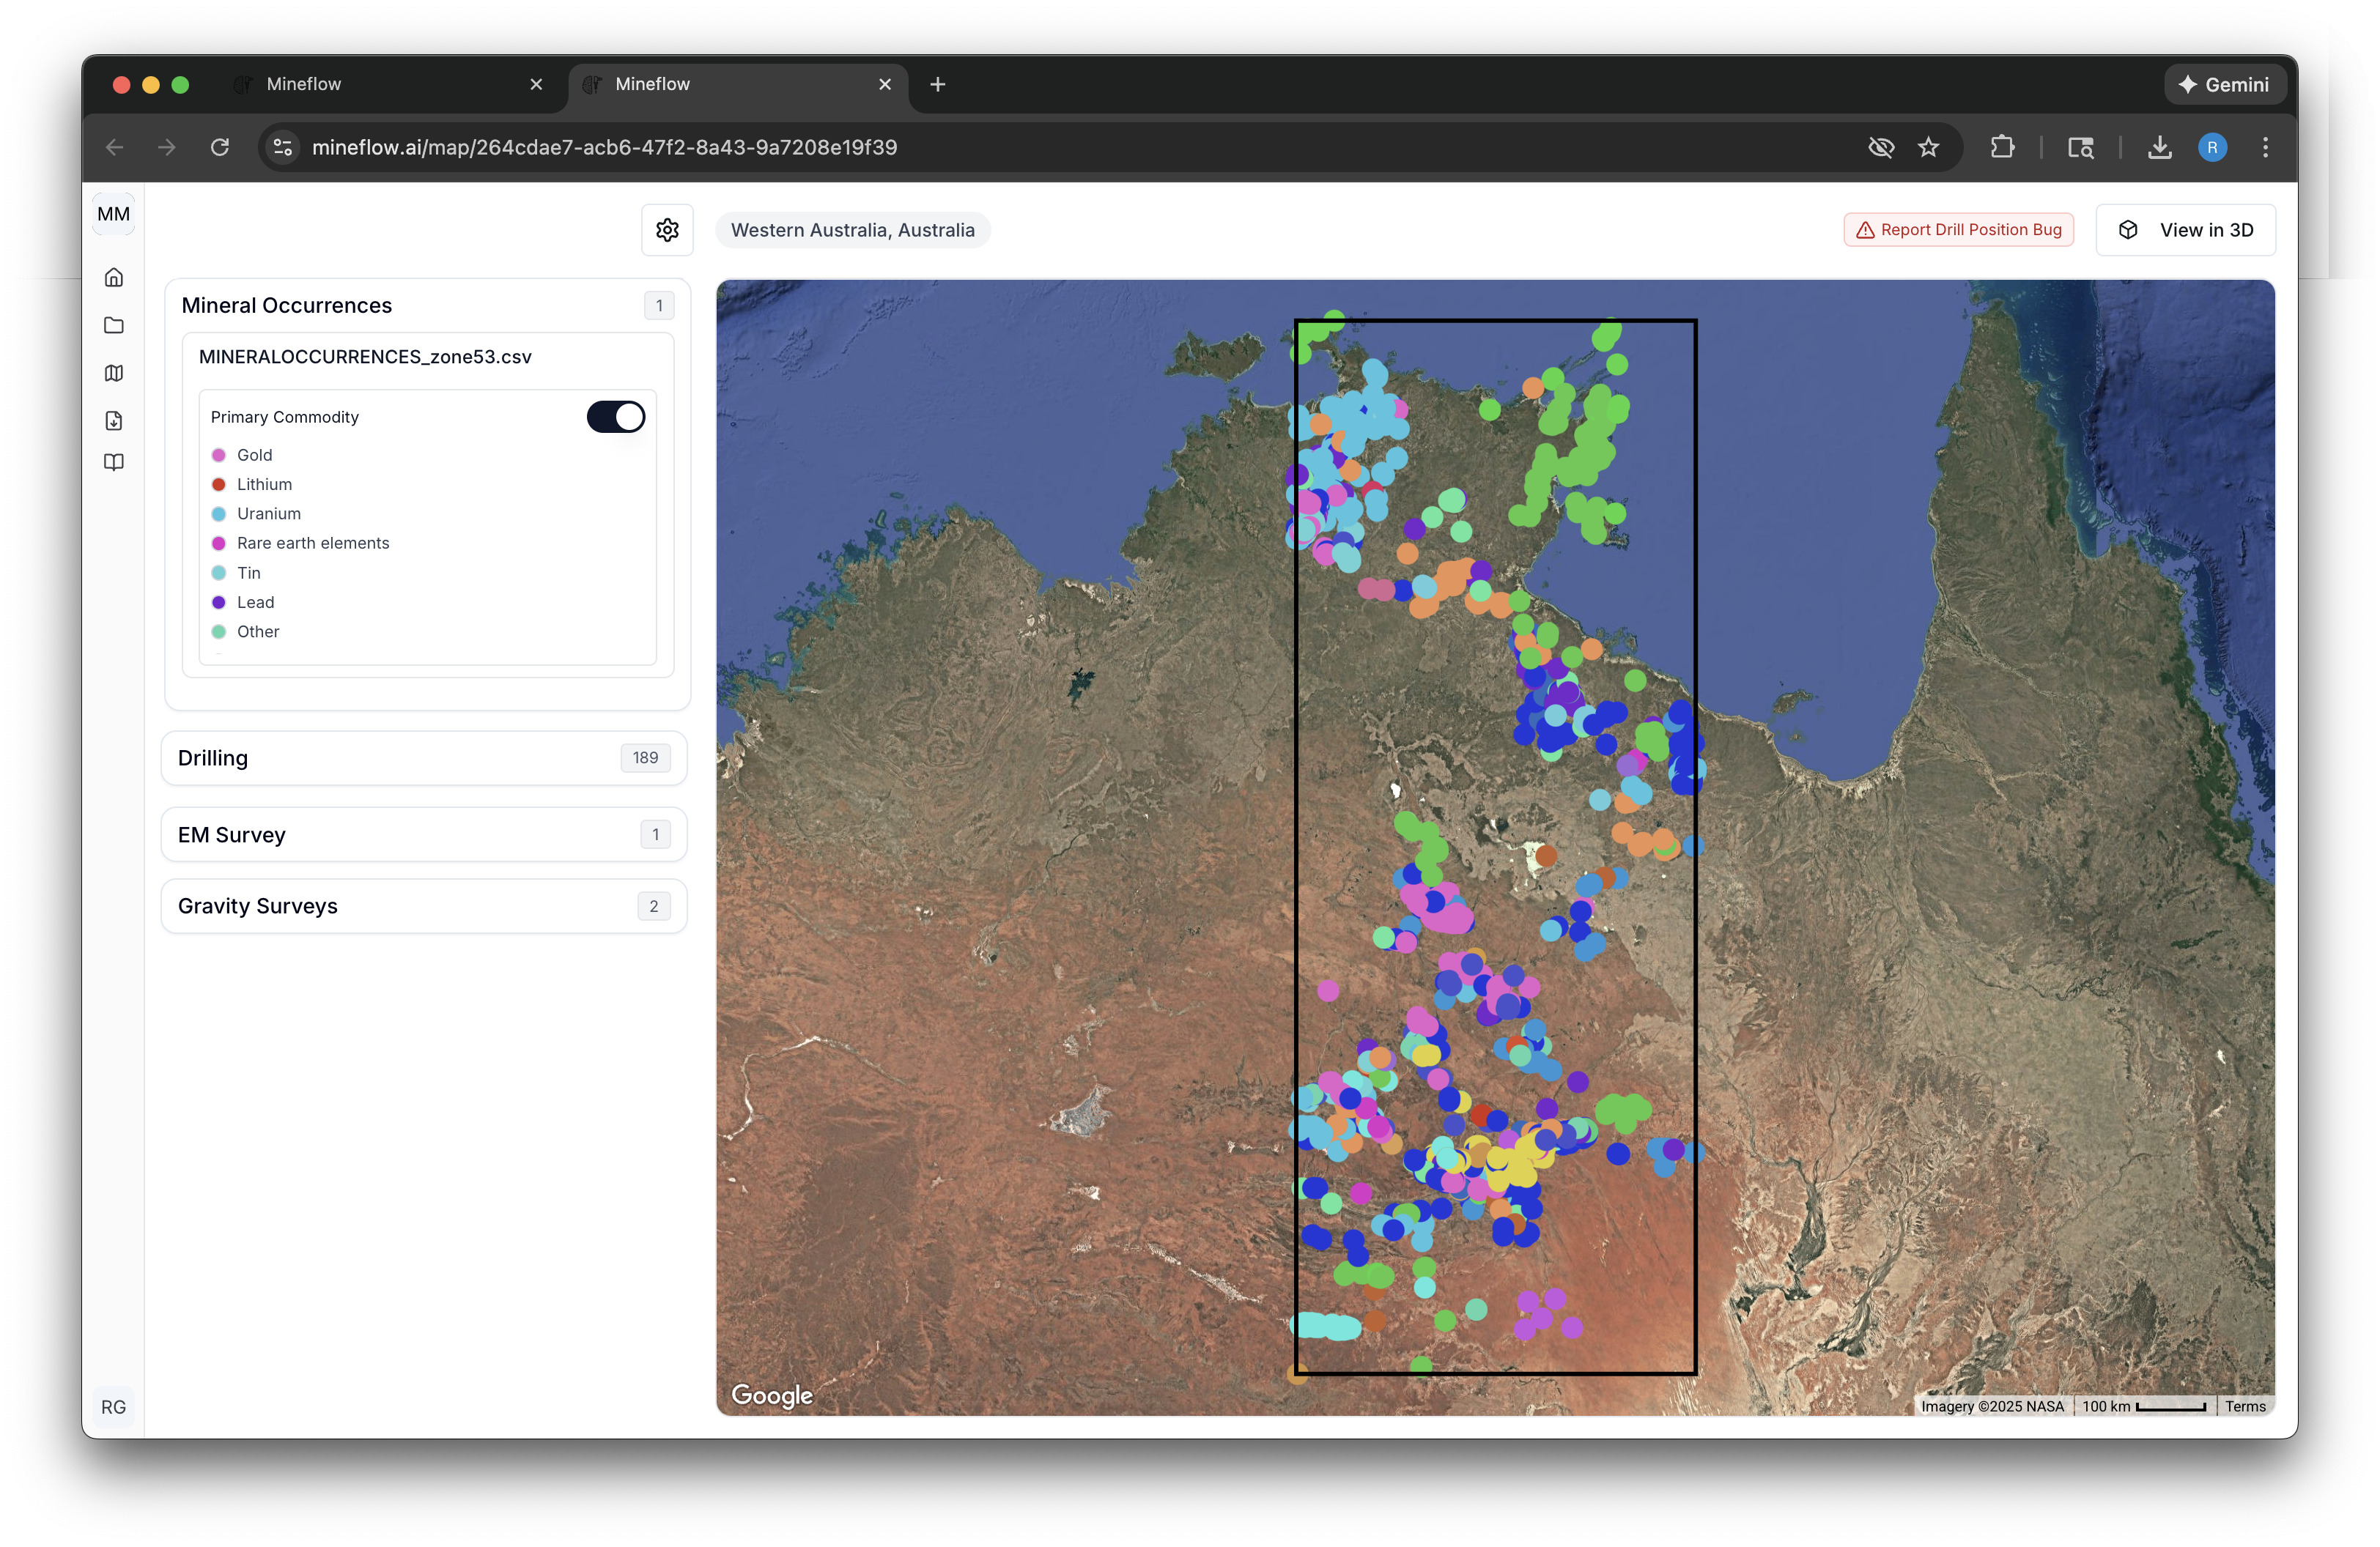
Task: Toggle the Primary Commodity switch
Action: point(615,416)
